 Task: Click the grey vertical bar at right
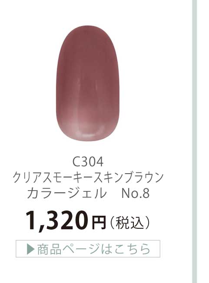coord(194,141)
